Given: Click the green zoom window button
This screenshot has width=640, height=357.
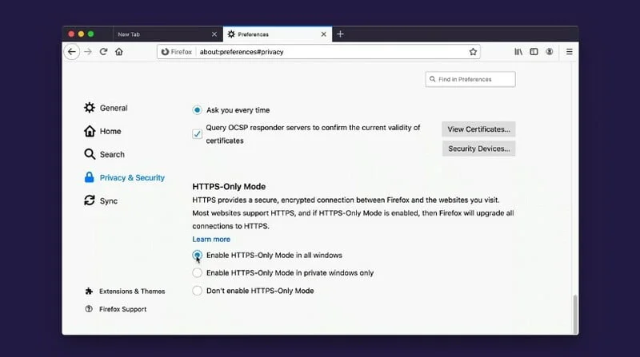Looking at the screenshot, I should tap(91, 34).
